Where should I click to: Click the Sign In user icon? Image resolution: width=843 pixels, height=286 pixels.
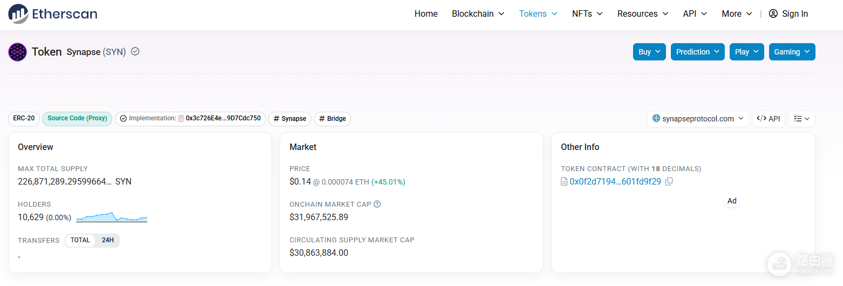(773, 14)
